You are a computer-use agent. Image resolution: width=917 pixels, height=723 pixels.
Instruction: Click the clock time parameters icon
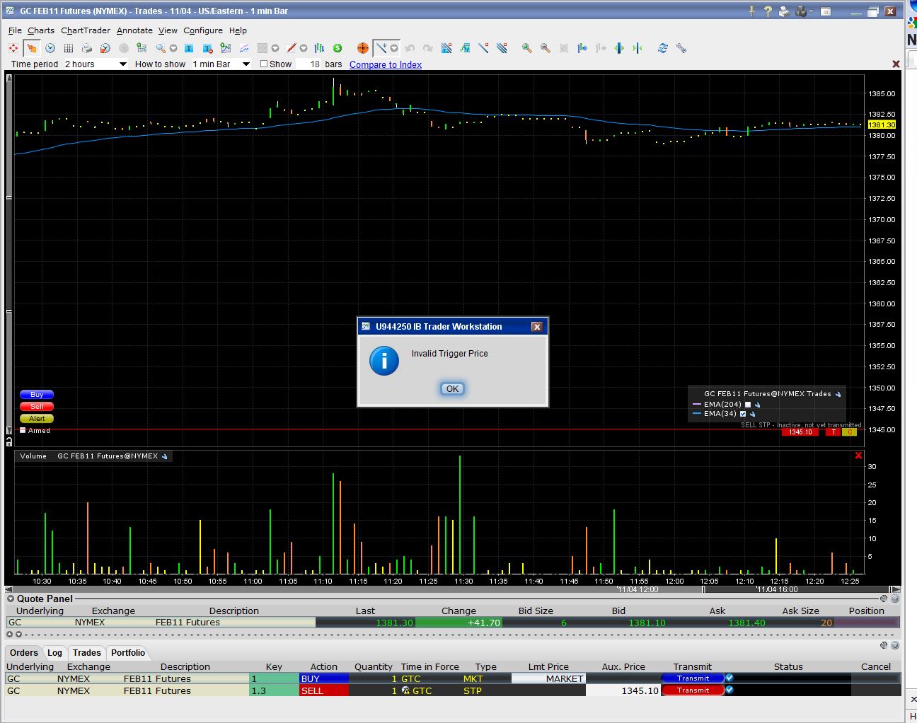pos(50,48)
